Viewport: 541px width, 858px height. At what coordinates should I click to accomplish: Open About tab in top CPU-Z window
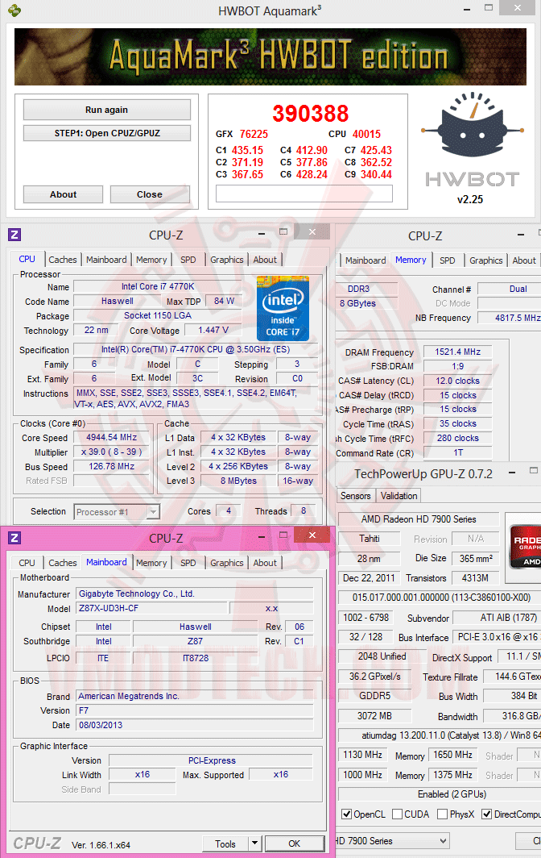click(x=265, y=260)
